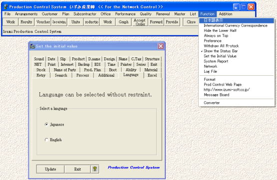Choose Preference in Function menu
Image resolution: width=277 pixels, height=180 pixels.
pos(237,41)
